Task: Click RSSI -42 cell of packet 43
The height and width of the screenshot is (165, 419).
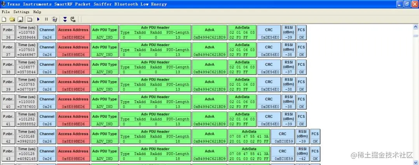Action: tap(302, 153)
